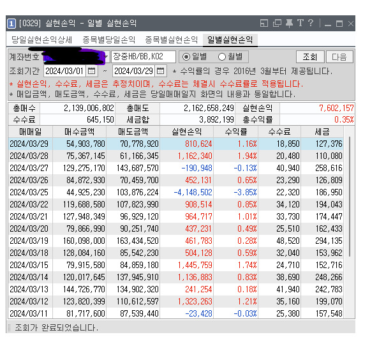Select the 2024/03/25 row date
This screenshot has height=344, width=386.
click(x=29, y=192)
